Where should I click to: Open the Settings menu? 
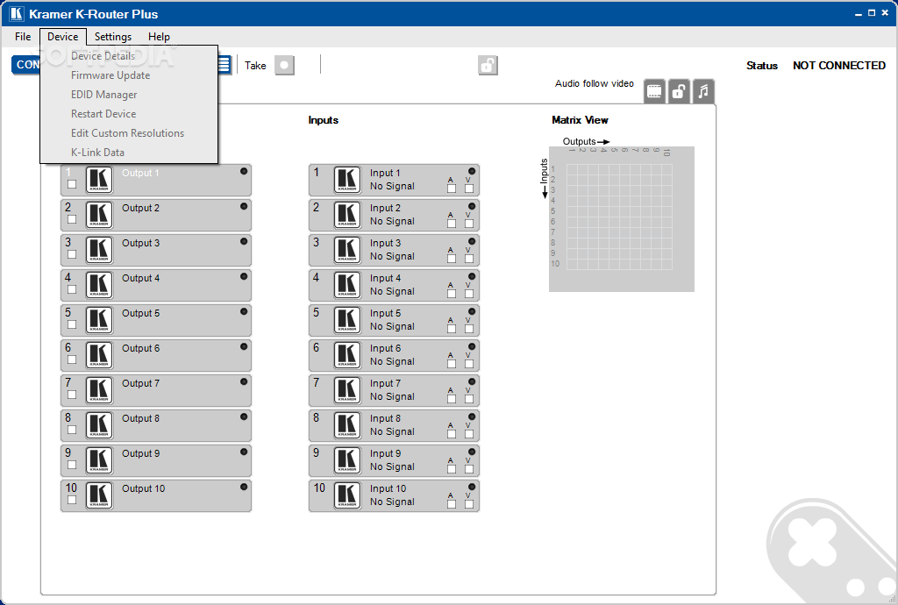[113, 37]
